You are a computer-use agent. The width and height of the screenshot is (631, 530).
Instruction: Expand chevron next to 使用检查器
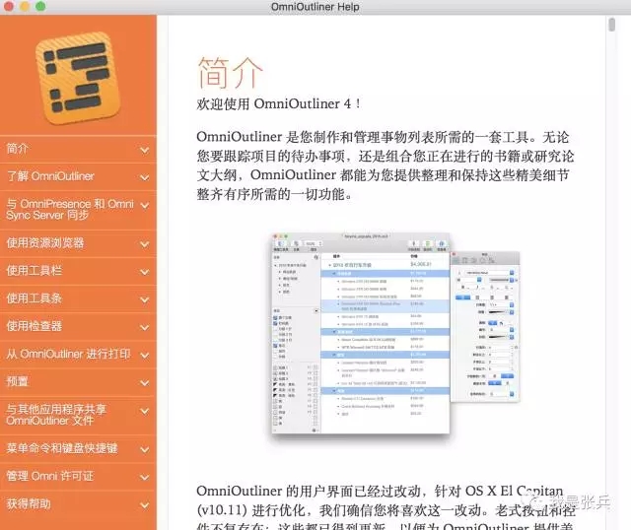145,327
